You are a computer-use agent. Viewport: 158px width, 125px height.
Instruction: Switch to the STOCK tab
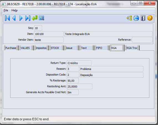tap(56, 48)
